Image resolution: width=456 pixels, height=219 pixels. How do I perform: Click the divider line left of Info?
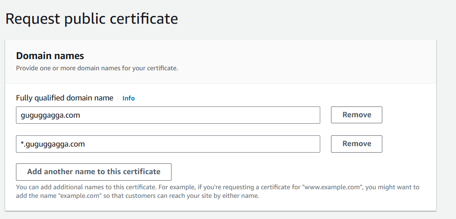point(118,98)
